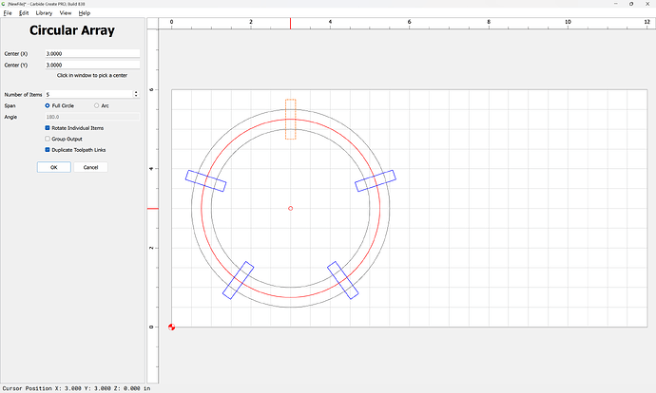Select the lower-left blue rectangle copy
Viewport: 656px width, 393px height.
[x=238, y=280]
